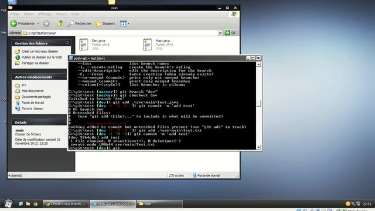
Task: Open the src folder link
Action: (x=23, y=85)
